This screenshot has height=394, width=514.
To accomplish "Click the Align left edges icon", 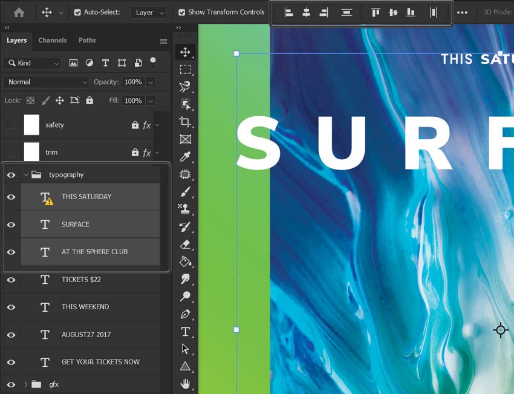I will 288,12.
